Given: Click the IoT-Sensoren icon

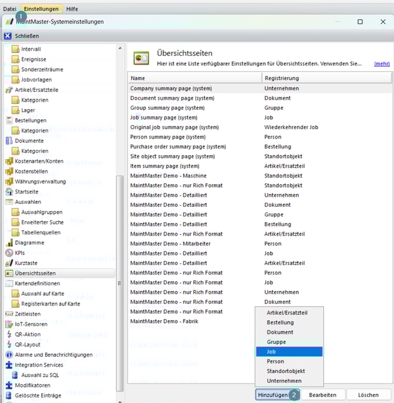Looking at the screenshot, I should (x=9, y=324).
